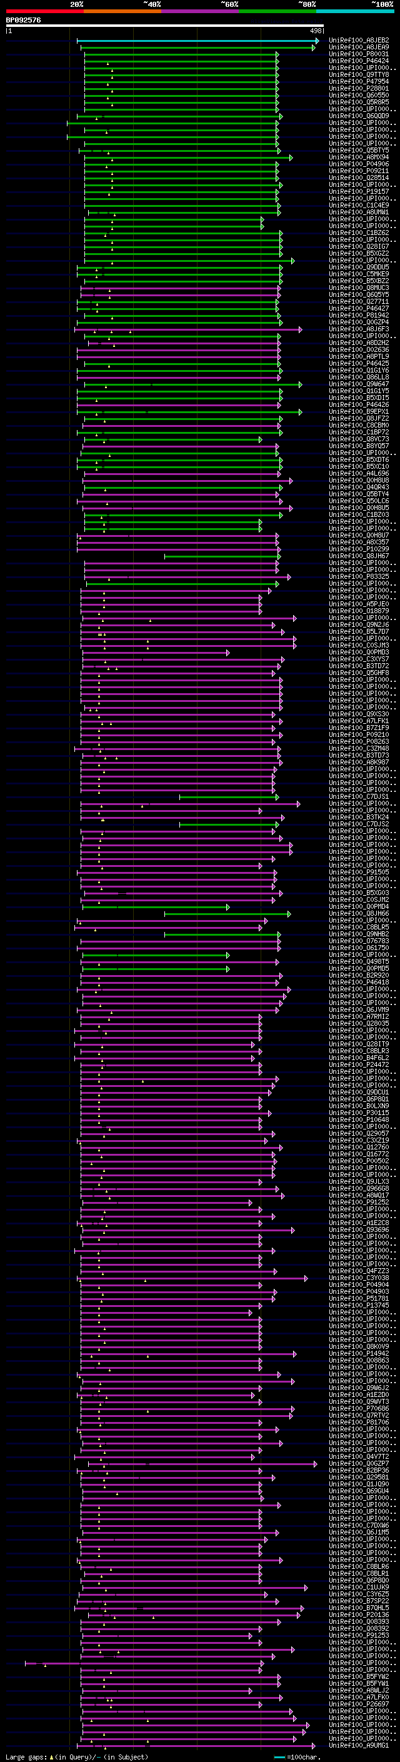
Task: Select the UniRef100_P46424 entry
Action: (359, 61)
